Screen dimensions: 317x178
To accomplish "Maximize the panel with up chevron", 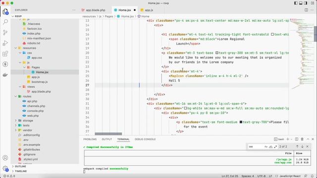I will [308, 139].
